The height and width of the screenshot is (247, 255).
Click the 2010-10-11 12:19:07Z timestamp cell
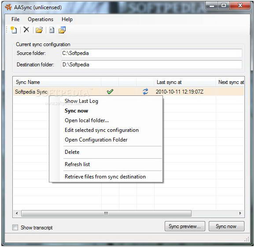[x=180, y=92]
